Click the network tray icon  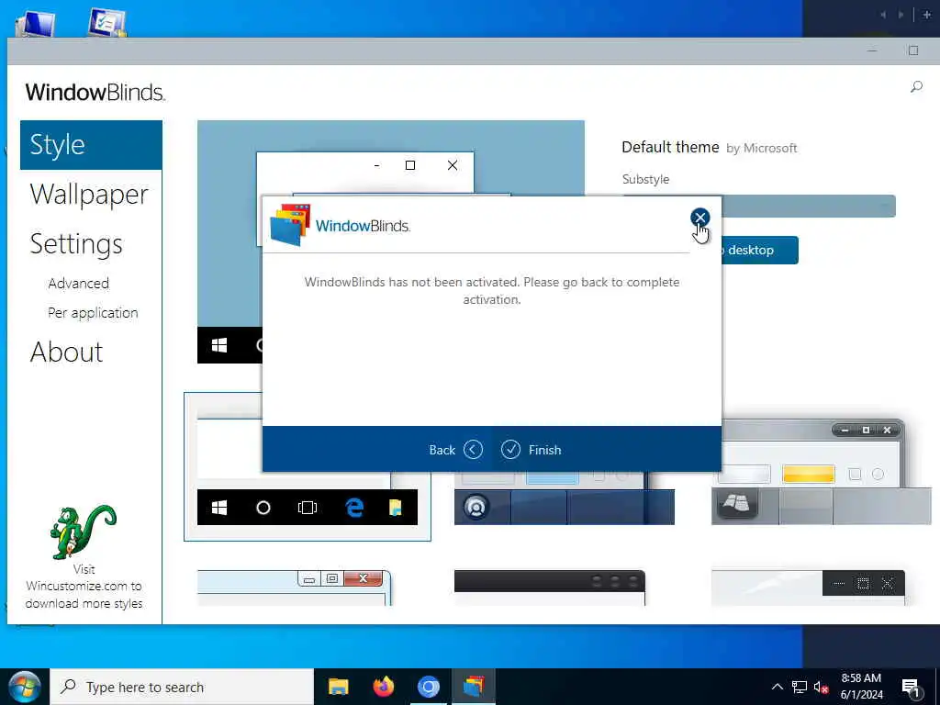click(x=800, y=687)
